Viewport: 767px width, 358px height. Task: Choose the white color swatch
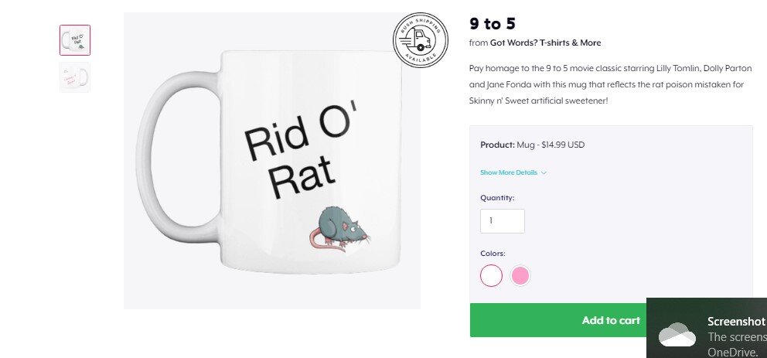tap(491, 275)
